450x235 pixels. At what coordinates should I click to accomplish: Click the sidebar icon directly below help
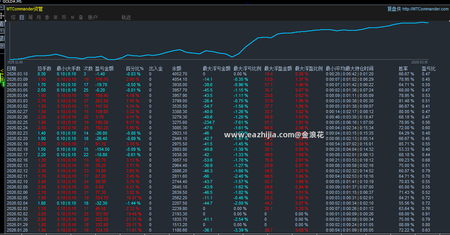(x=2, y=38)
